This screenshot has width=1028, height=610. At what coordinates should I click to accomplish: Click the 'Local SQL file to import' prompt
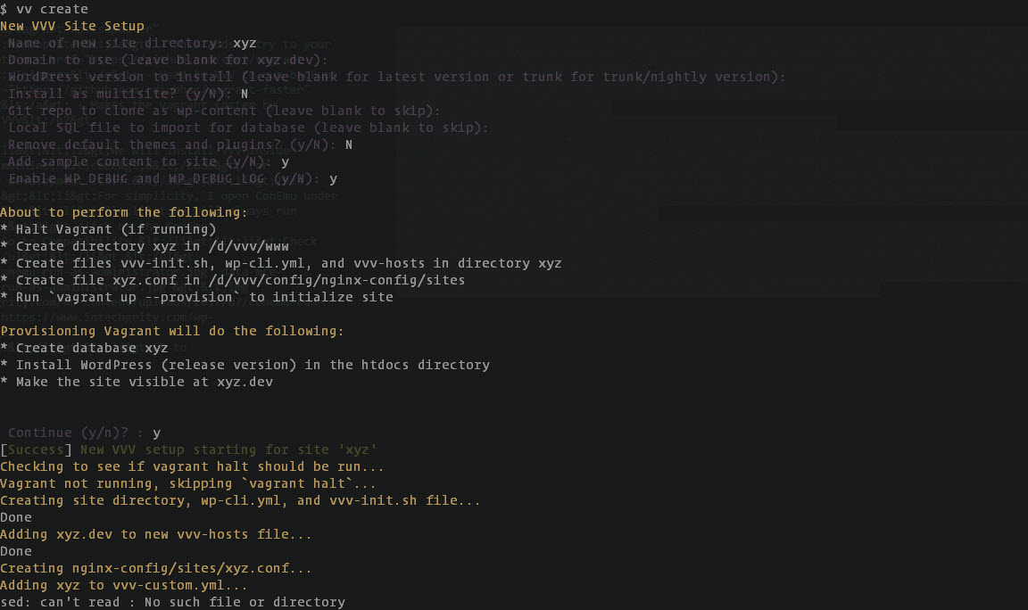(248, 128)
